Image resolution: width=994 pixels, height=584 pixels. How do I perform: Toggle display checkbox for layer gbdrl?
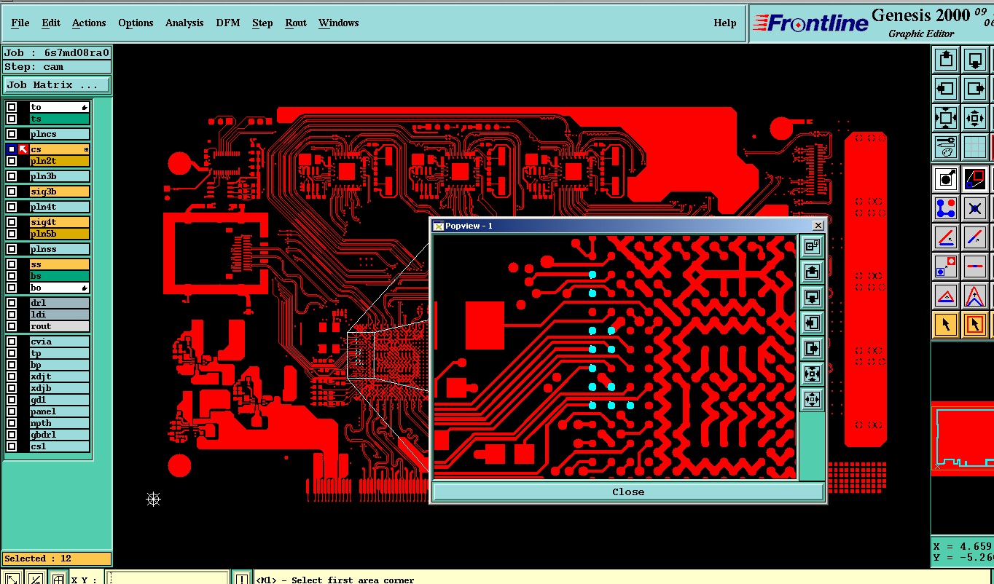12,435
